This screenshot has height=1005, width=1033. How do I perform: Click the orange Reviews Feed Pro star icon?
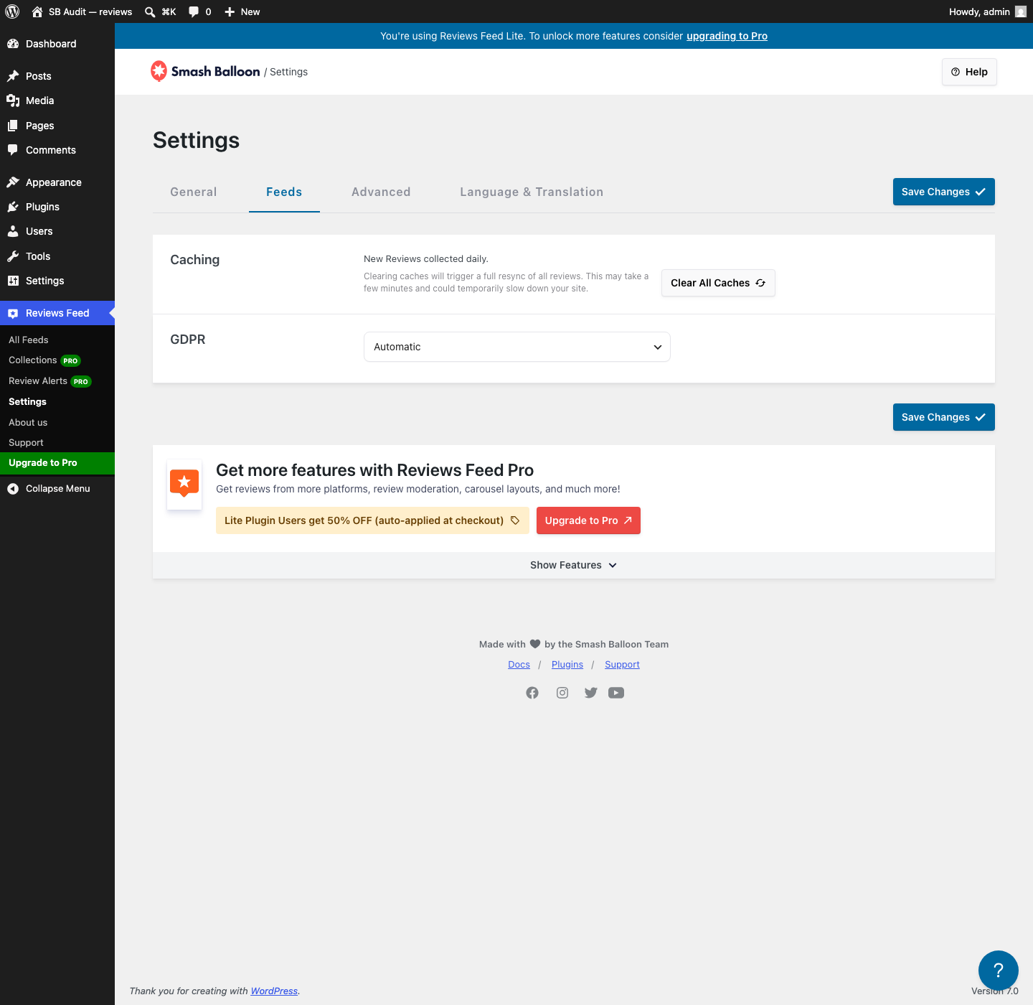tap(184, 484)
